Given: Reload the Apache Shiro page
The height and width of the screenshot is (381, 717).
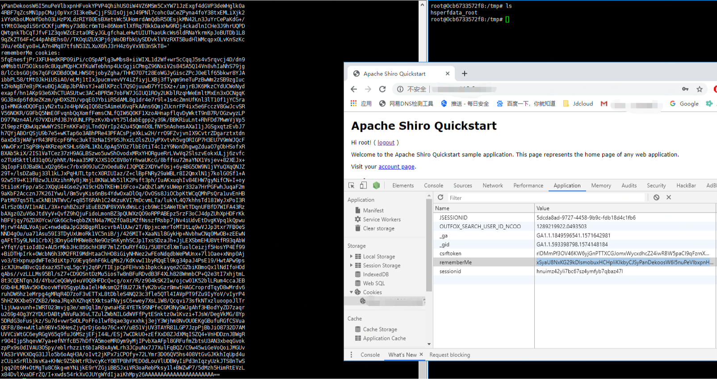Looking at the screenshot, I should click(x=382, y=89).
